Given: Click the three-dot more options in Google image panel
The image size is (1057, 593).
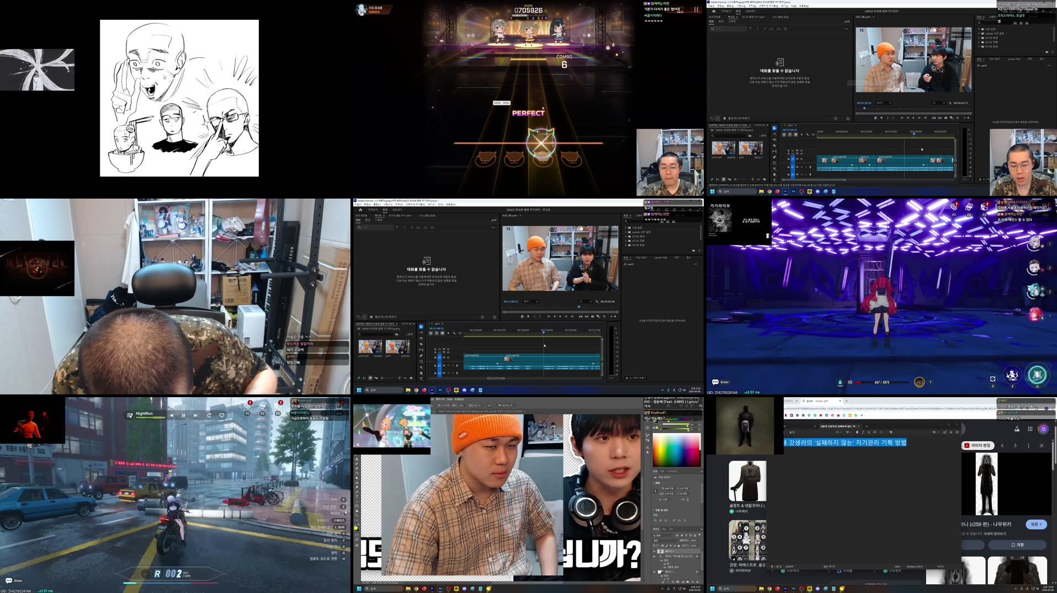Looking at the screenshot, I should [x=1028, y=446].
